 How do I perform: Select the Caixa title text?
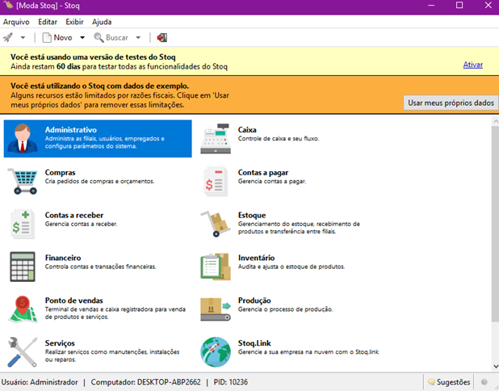[x=247, y=130]
